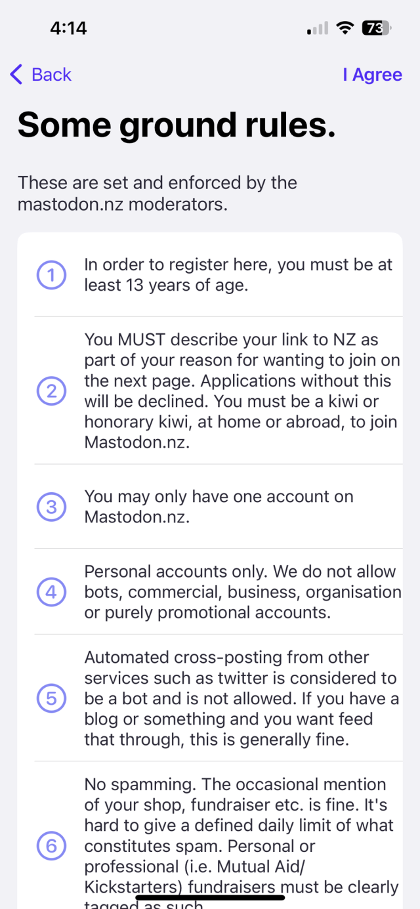Tap the 4:14 clock in status bar
This screenshot has height=909, width=420.
point(68,28)
